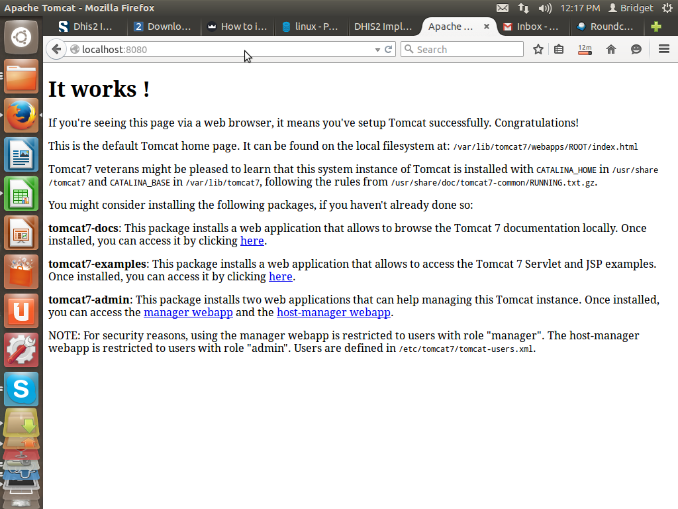The height and width of the screenshot is (509, 678).
Task: Click the back navigation arrow
Action: click(56, 49)
